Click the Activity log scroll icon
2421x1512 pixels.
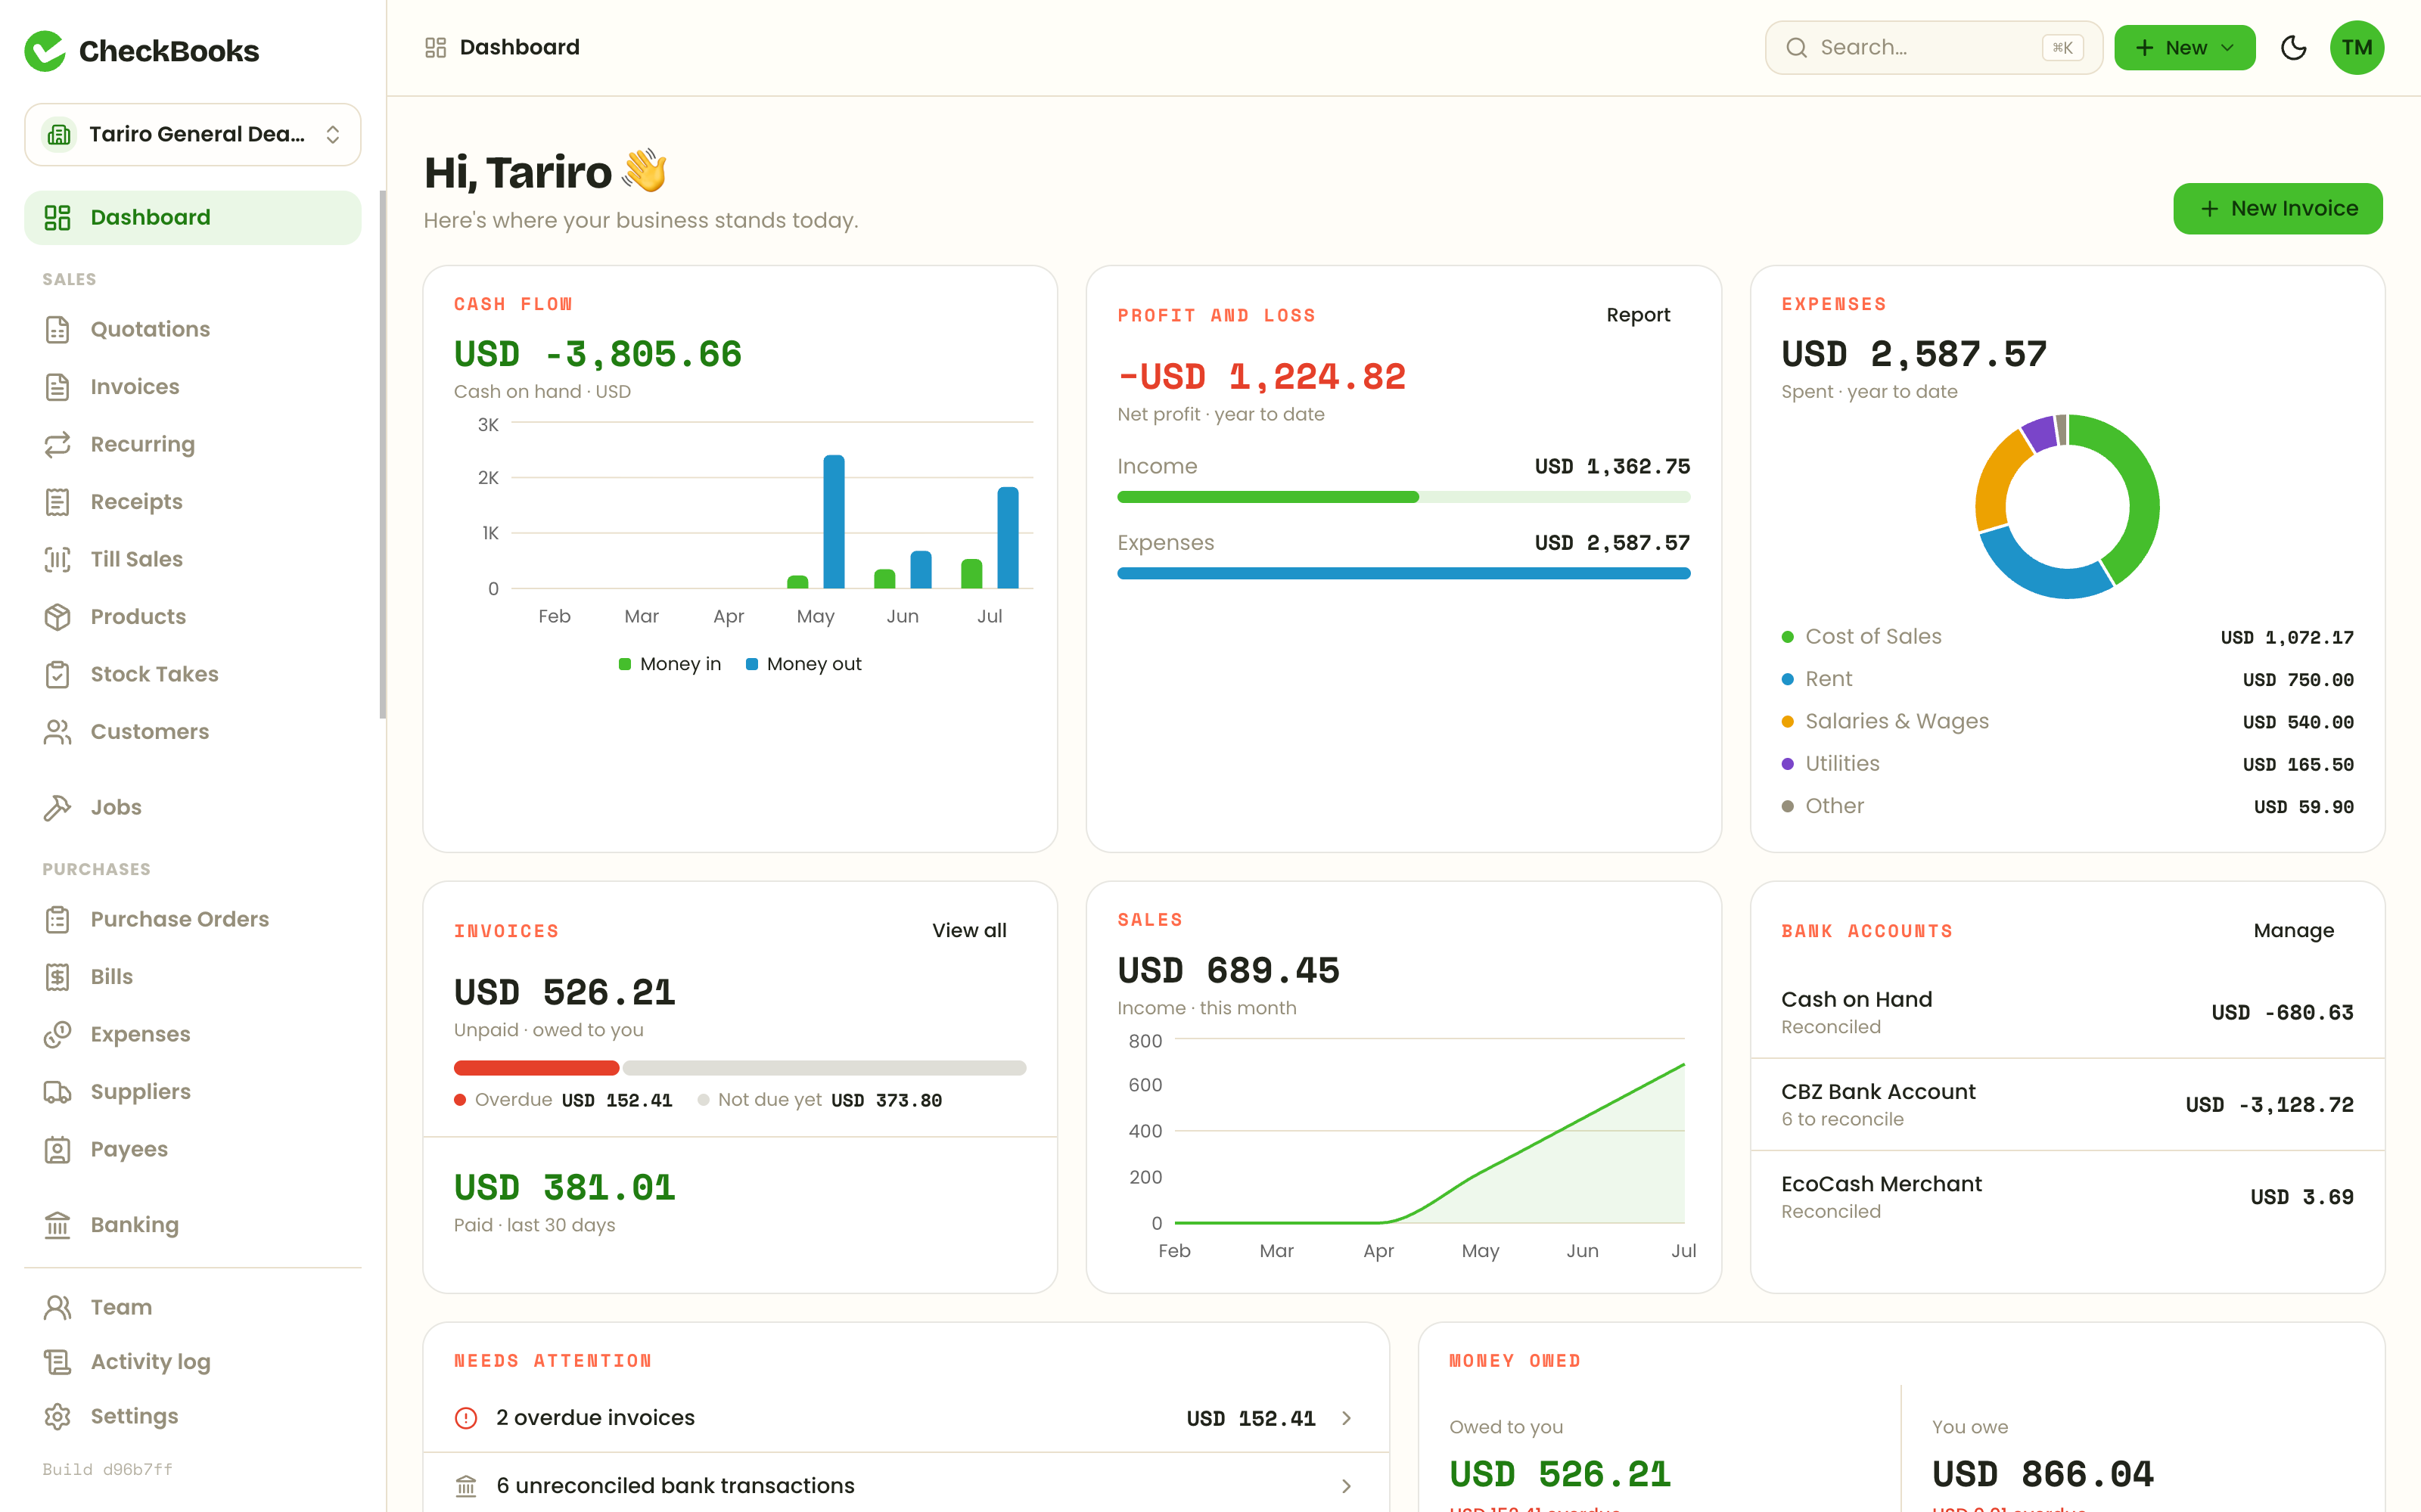[x=57, y=1362]
